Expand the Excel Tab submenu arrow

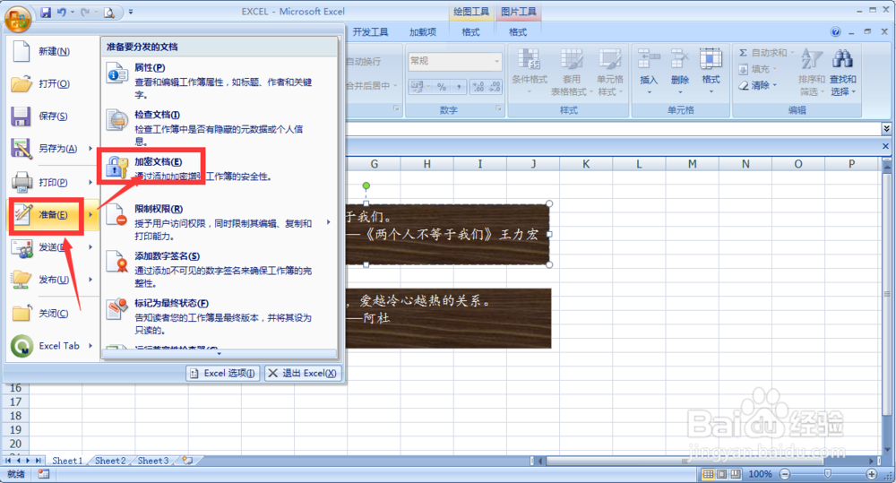[x=90, y=346]
